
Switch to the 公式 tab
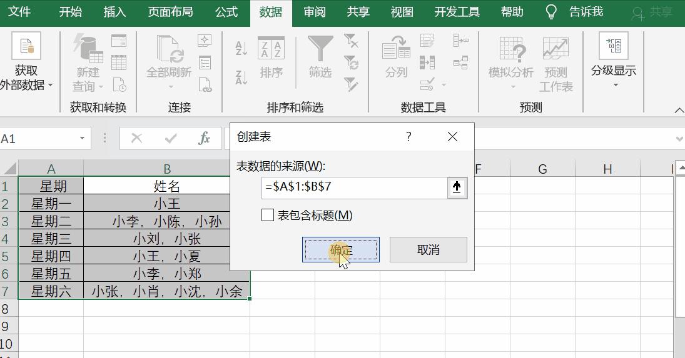[226, 12]
